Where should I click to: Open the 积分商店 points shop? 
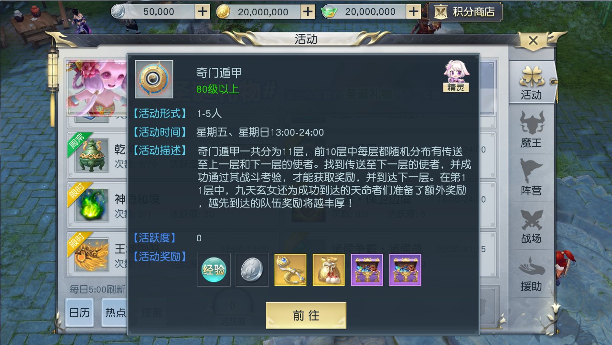click(465, 12)
